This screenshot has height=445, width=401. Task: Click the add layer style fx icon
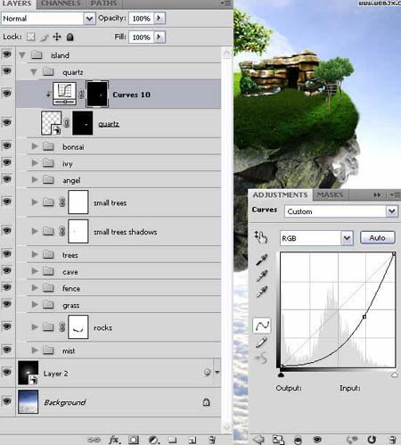[x=114, y=440]
